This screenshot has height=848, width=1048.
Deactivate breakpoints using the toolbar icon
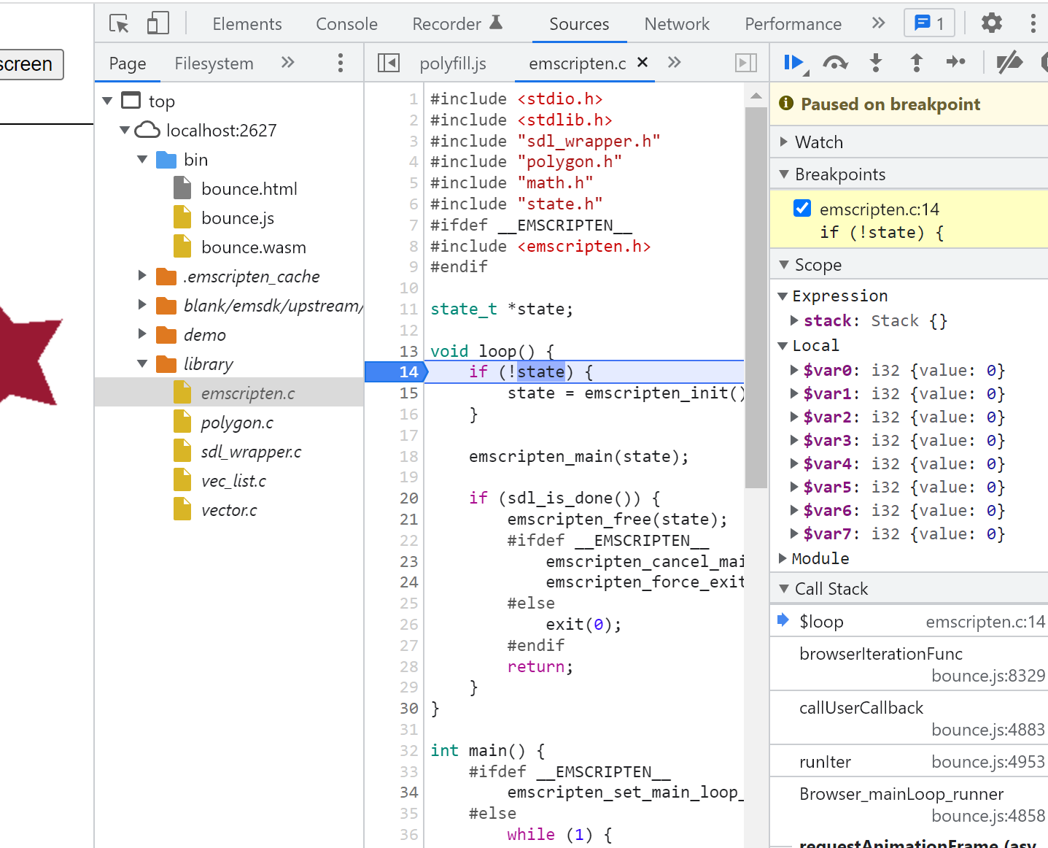pyautogui.click(x=1009, y=63)
